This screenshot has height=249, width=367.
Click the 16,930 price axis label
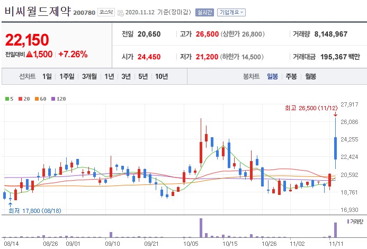point(349,210)
